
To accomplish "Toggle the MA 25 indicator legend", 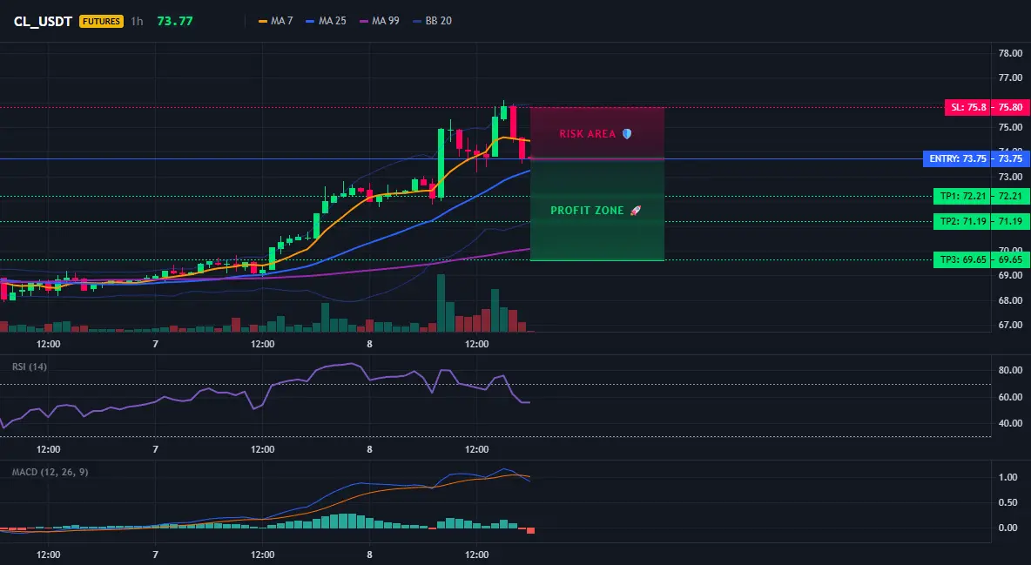I will point(327,21).
